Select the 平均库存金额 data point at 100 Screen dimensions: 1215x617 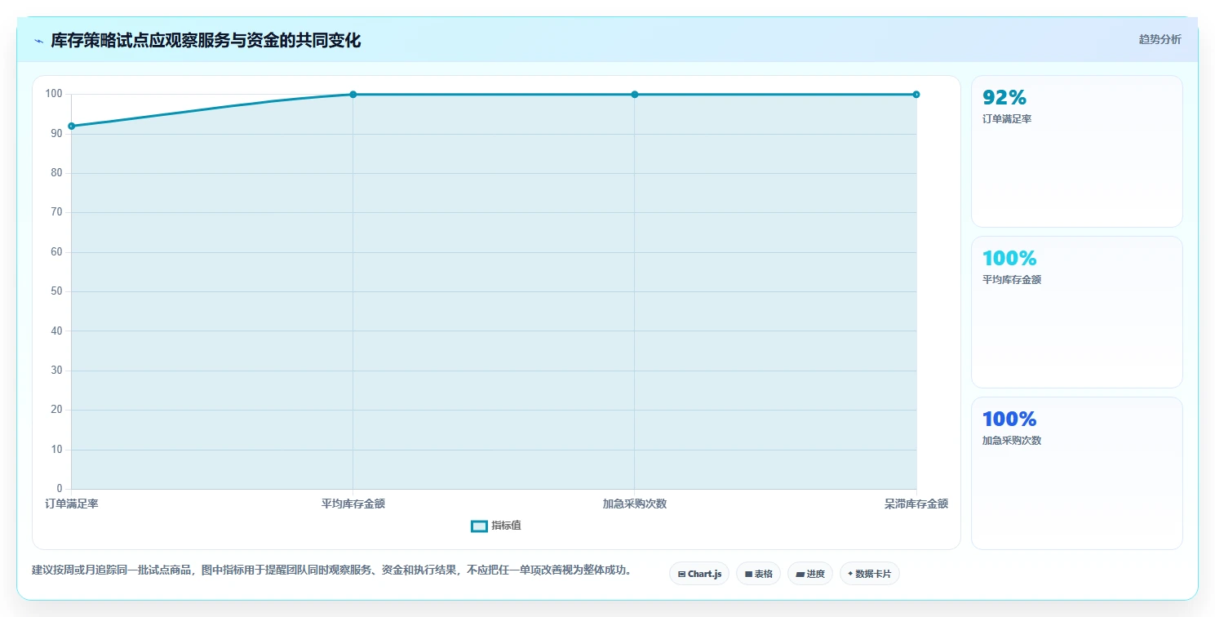pyautogui.click(x=353, y=95)
